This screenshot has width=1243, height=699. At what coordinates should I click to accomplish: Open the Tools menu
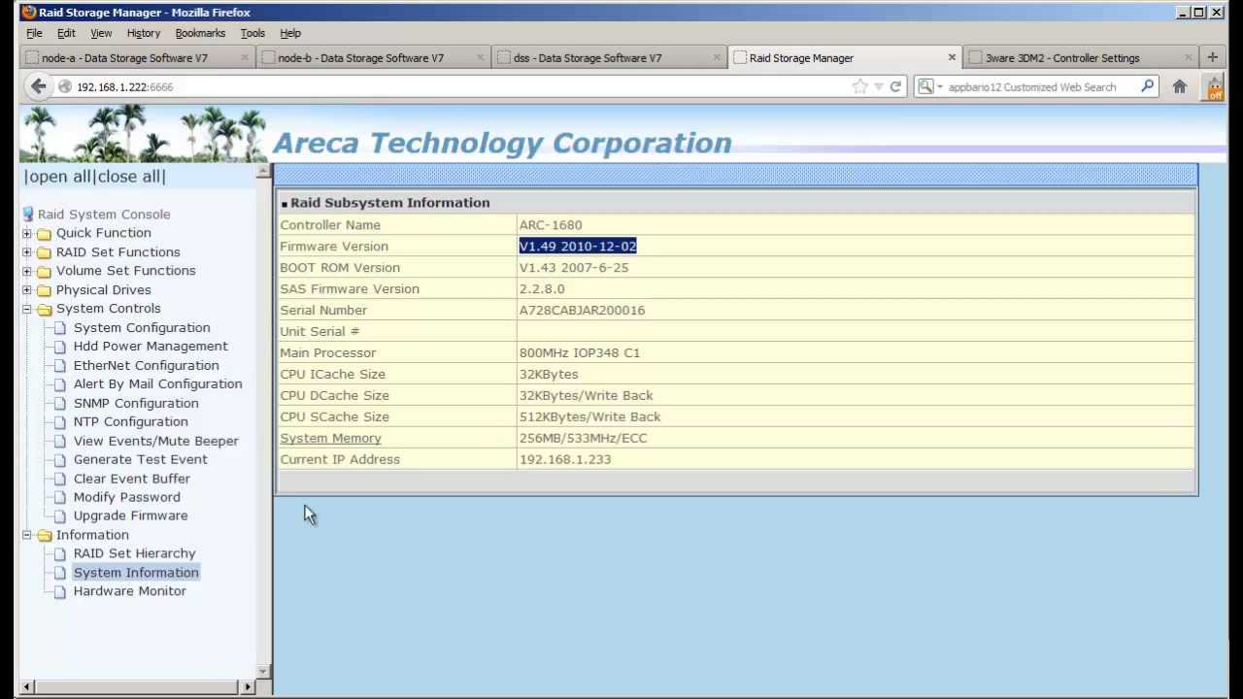(x=252, y=33)
